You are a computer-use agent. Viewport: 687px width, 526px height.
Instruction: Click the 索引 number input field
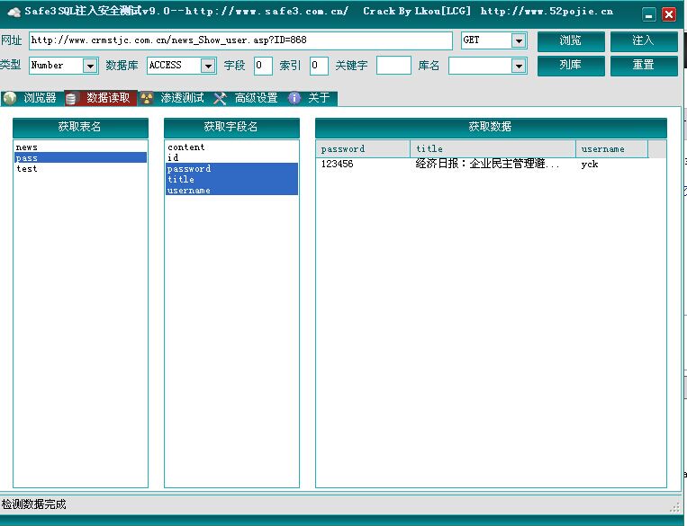click(x=319, y=66)
